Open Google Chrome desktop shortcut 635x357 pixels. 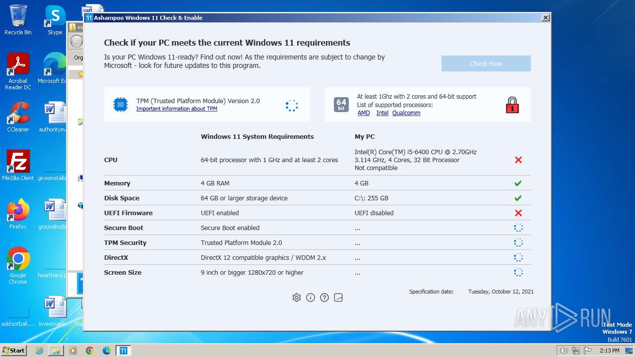18,265
